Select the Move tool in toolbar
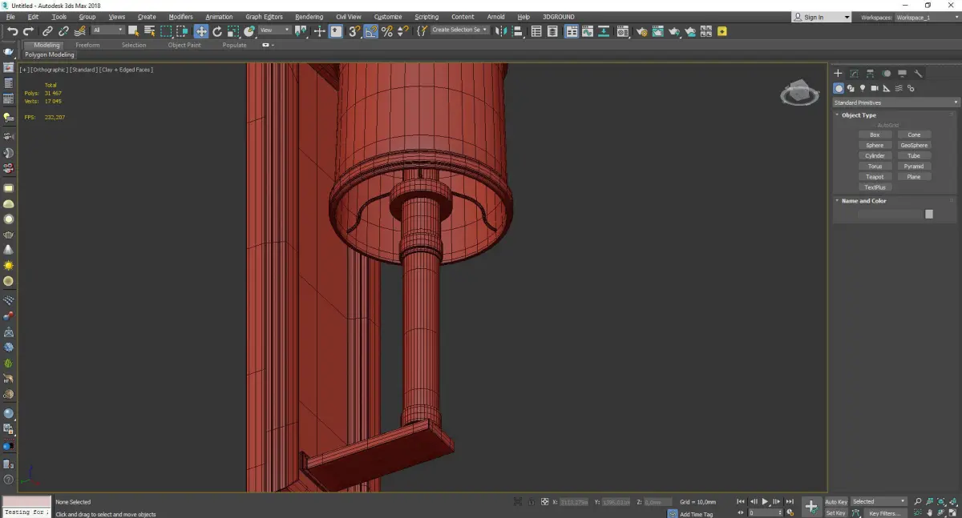Screen dimensions: 962x518 click(x=200, y=31)
